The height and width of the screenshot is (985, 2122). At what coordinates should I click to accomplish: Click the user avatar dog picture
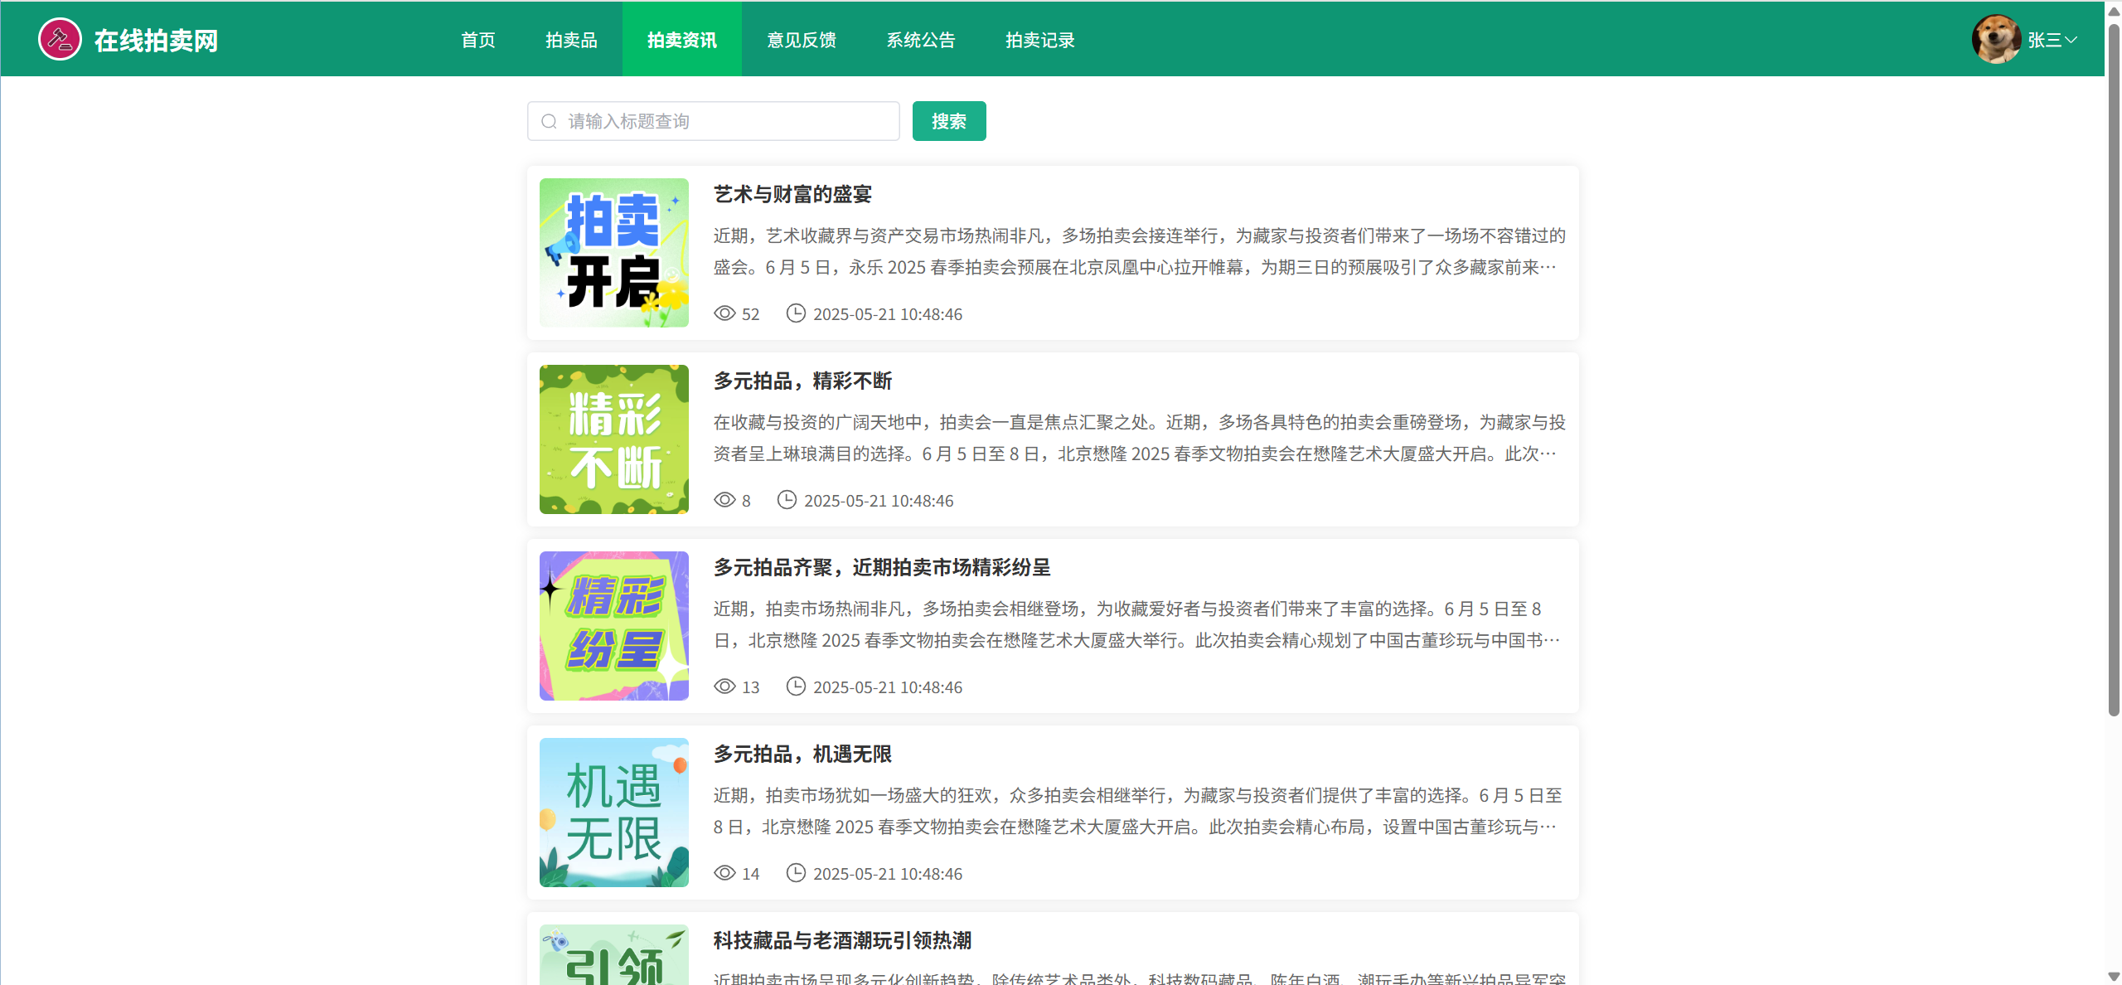pyautogui.click(x=1995, y=39)
